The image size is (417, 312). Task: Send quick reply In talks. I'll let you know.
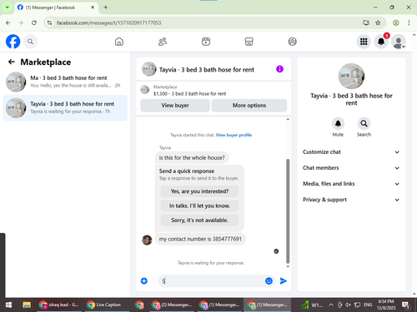199,206
